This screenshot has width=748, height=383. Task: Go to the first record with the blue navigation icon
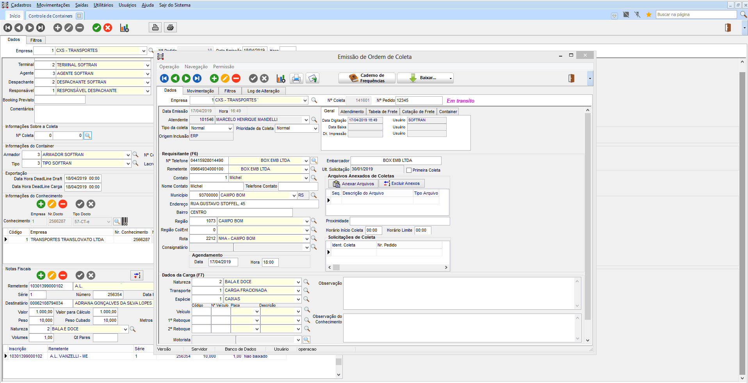[x=164, y=78]
